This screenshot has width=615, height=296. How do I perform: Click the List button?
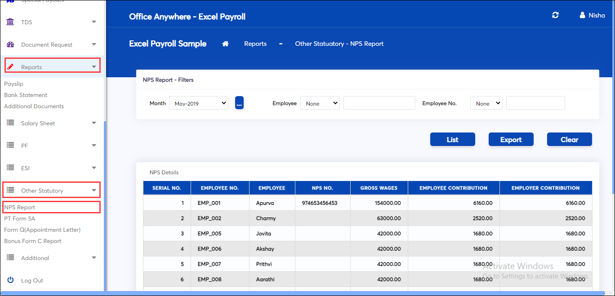453,139
